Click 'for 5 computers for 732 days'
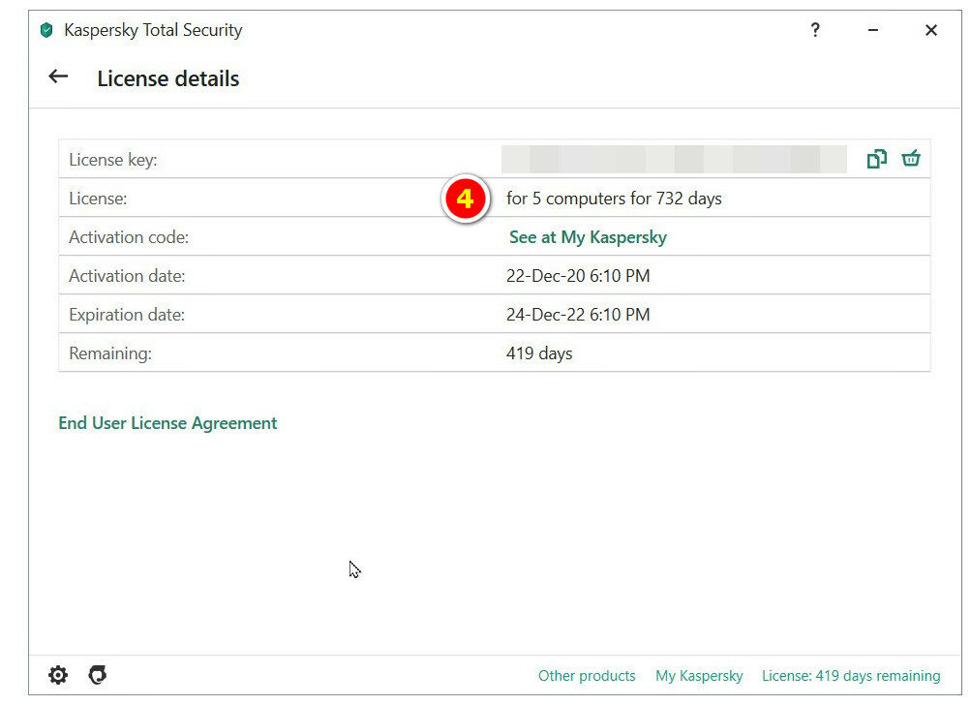971x705 pixels. 614,199
